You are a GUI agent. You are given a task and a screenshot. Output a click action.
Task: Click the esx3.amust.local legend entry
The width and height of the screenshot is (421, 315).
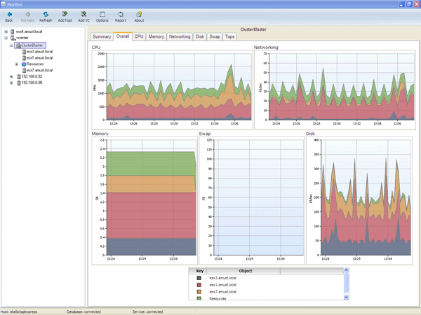223,278
